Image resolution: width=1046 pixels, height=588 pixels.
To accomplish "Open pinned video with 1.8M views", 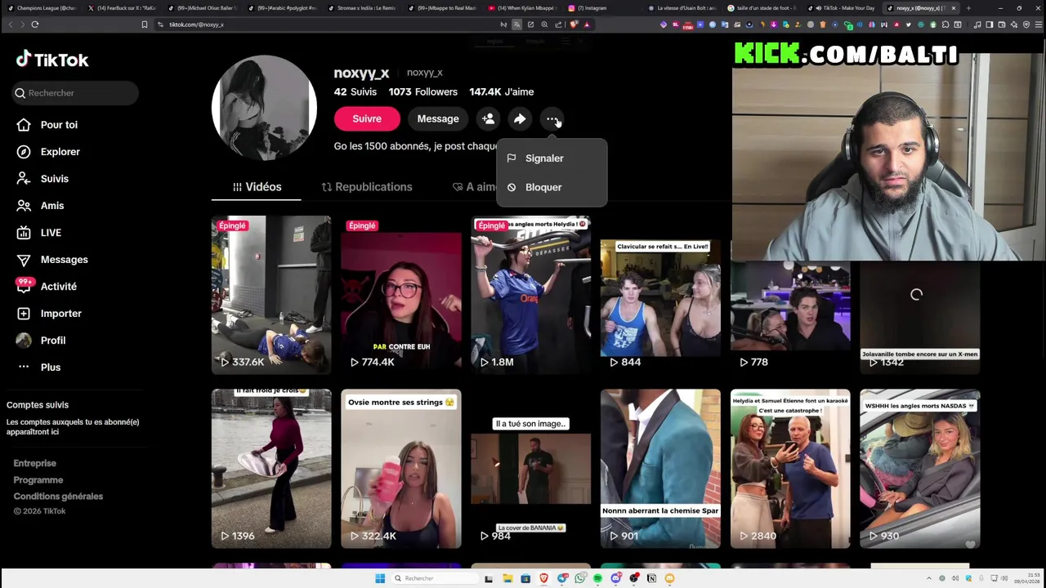I will [530, 295].
